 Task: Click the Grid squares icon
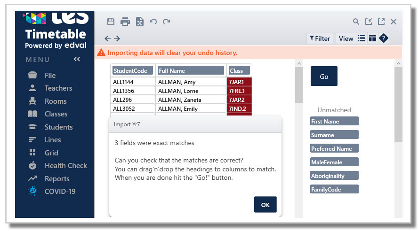click(x=32, y=153)
